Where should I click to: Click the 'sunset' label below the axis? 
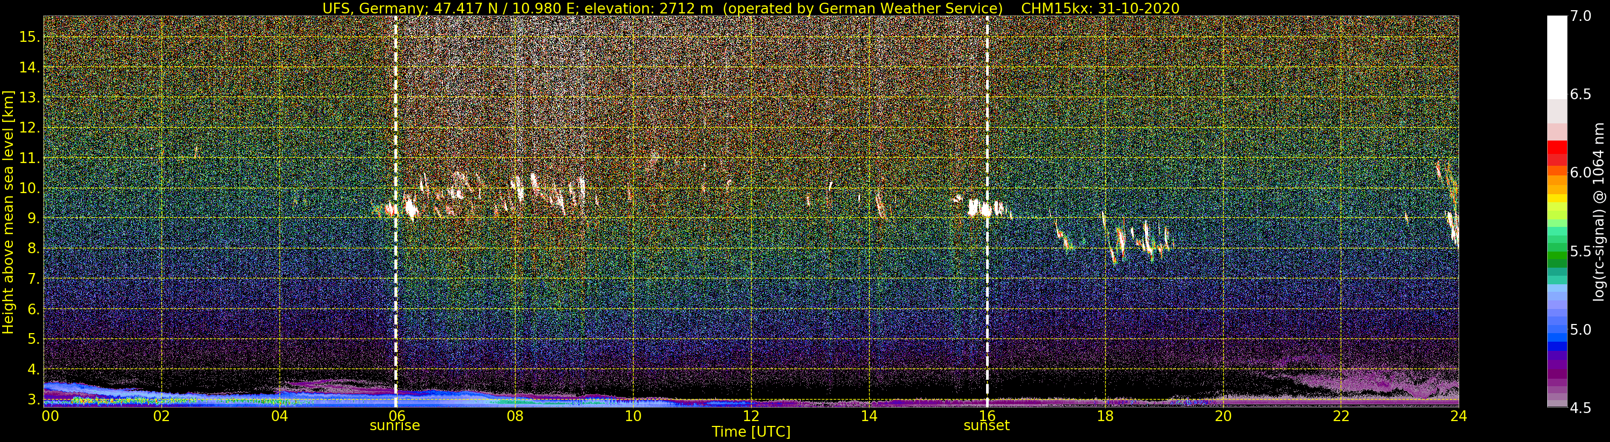pos(986,426)
